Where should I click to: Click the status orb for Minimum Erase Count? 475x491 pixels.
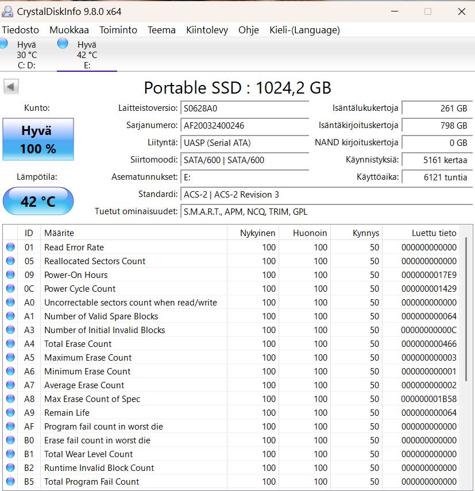[10, 371]
